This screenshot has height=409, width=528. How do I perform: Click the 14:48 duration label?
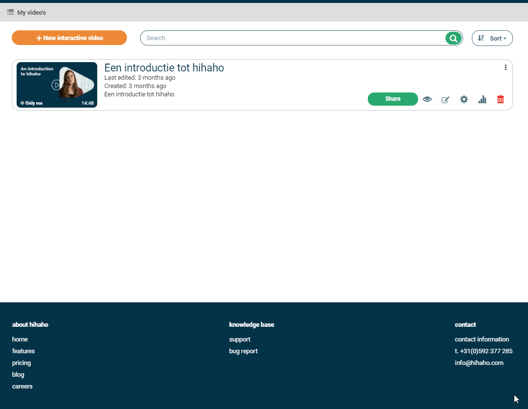pyautogui.click(x=87, y=103)
